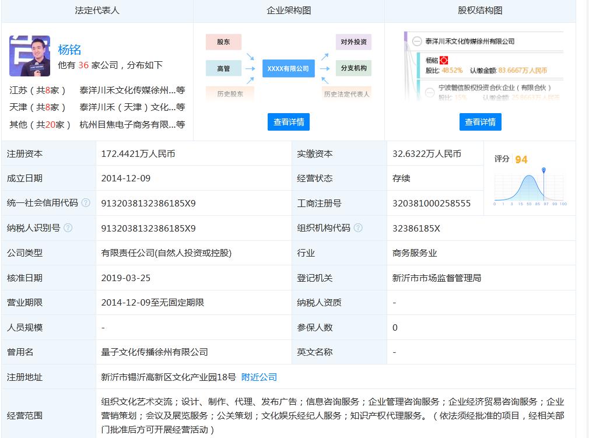Click the 对外投资 box in diagram
Screen dimensions: 589x438
point(353,41)
